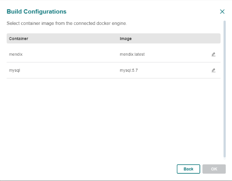Edit the mendix container image
Screen dimensions: 232x181
213,54
